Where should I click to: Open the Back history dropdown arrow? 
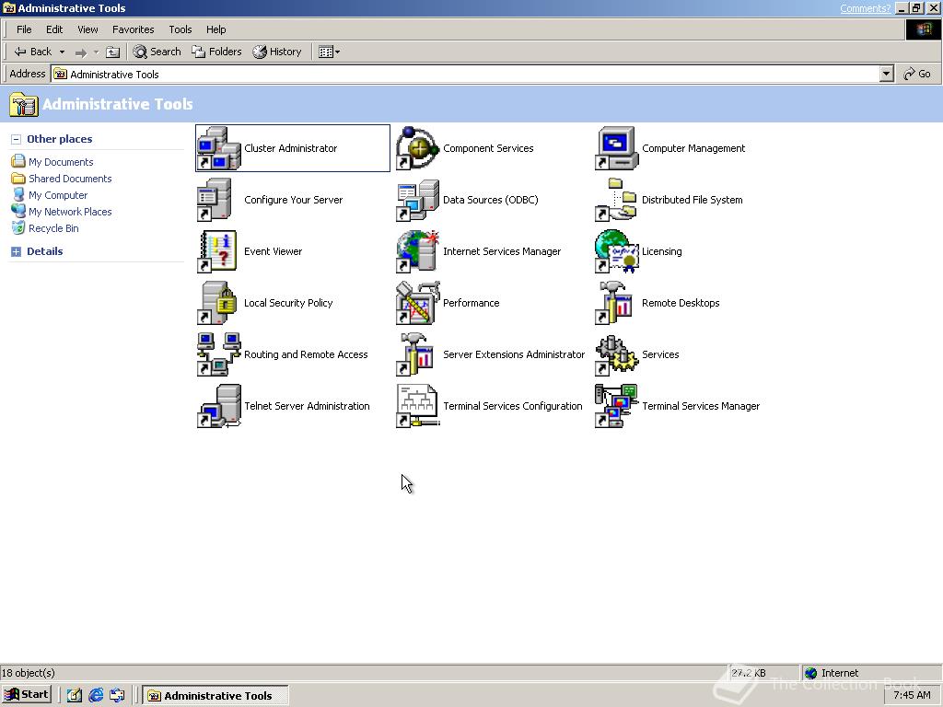click(x=62, y=52)
